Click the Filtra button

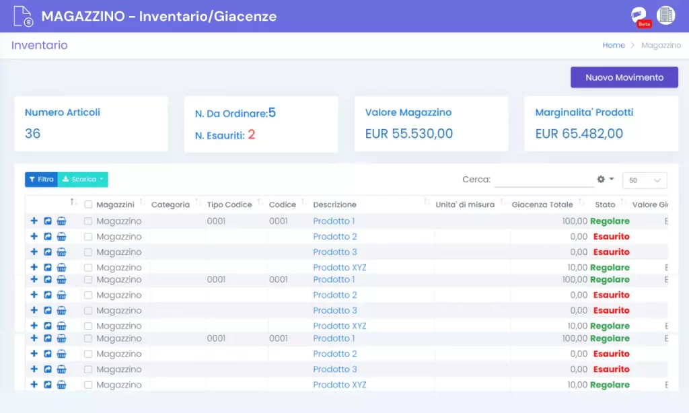tap(41, 180)
